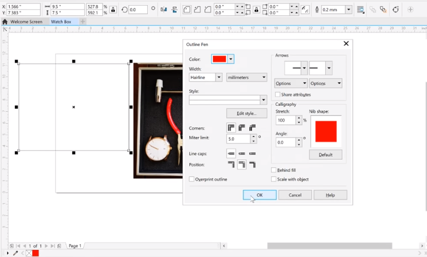Expand the right arrow Options menu
This screenshot has height=257, width=427.
pyautogui.click(x=325, y=83)
